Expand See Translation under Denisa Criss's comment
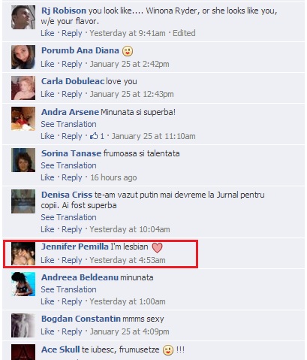This screenshot has width=307, height=360. [68, 217]
